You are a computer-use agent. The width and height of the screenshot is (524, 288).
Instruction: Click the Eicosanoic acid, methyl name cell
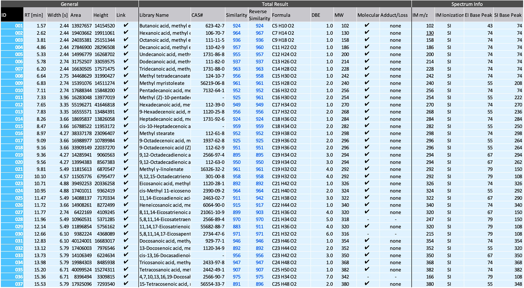pos(165,184)
